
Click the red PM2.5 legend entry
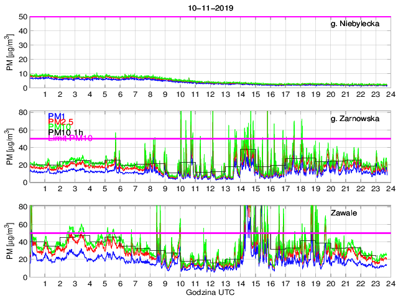coord(61,122)
